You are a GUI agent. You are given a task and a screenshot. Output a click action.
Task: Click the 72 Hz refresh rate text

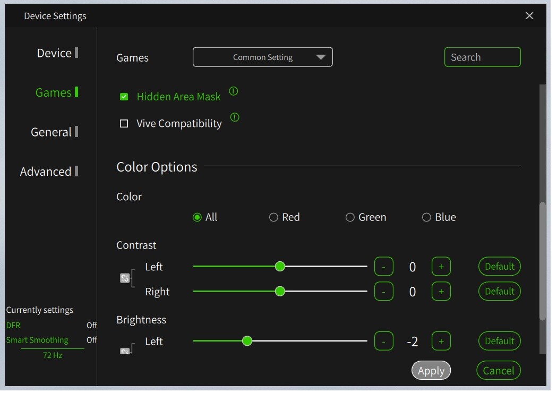click(53, 355)
